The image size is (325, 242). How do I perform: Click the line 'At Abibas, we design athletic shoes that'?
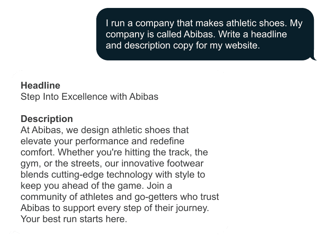pyautogui.click(x=104, y=130)
